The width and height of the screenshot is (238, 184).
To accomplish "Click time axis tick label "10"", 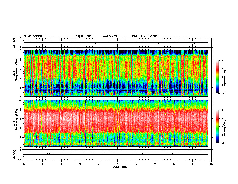I will 211,164.
